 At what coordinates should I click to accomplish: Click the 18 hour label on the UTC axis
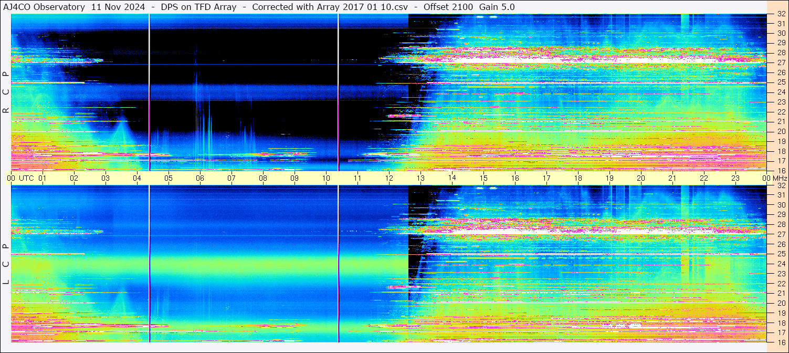coord(578,178)
